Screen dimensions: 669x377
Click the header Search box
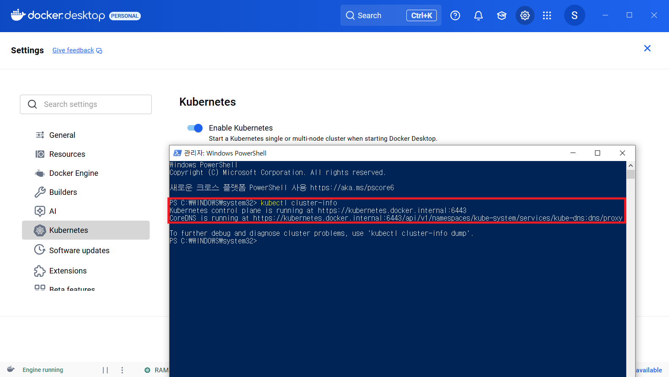click(391, 16)
